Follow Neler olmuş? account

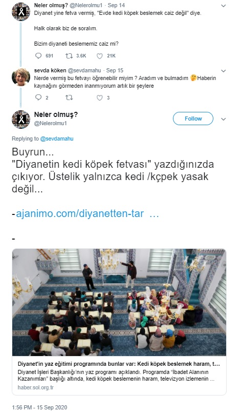193,119
